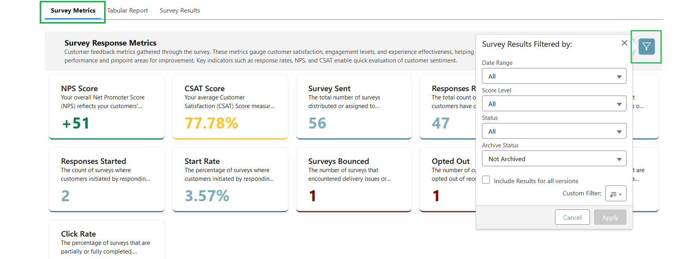Click the Start Rate metric card
Image resolution: width=698 pixels, height=259 pixels.
[230, 180]
